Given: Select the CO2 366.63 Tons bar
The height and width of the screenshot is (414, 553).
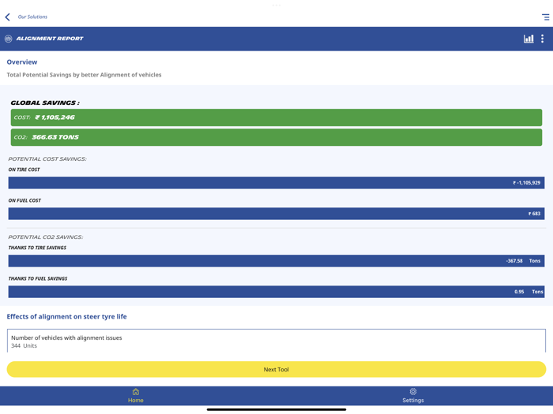Looking at the screenshot, I should click(x=276, y=137).
